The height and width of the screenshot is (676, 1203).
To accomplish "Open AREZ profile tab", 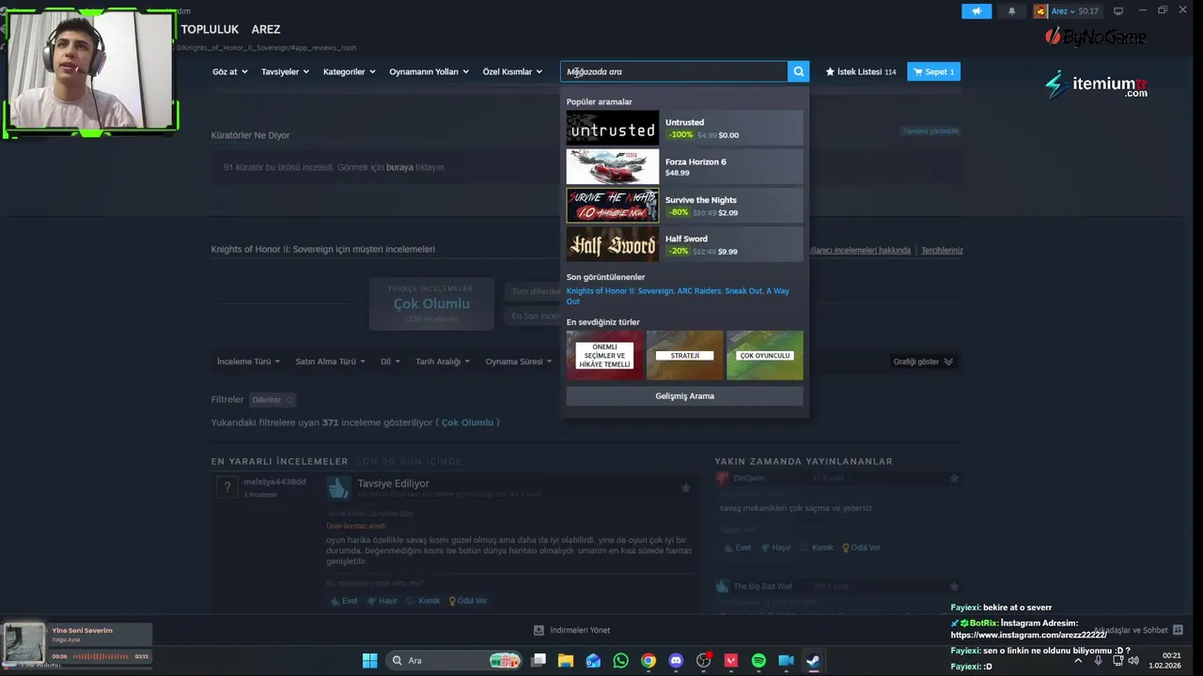I will point(266,29).
